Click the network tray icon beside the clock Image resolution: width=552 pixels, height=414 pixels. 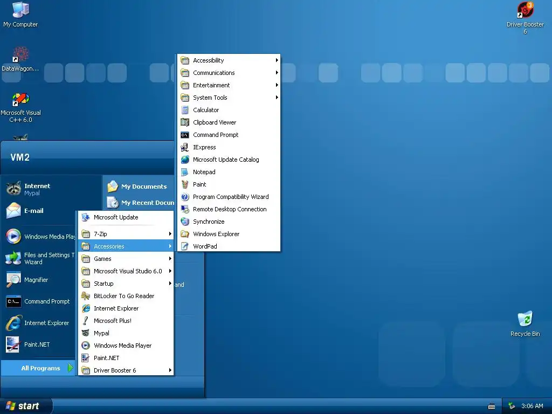[512, 406]
